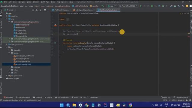Screen dimensions: 192x108
Task: Open the Tools menu
Action: click(x=53, y=2)
